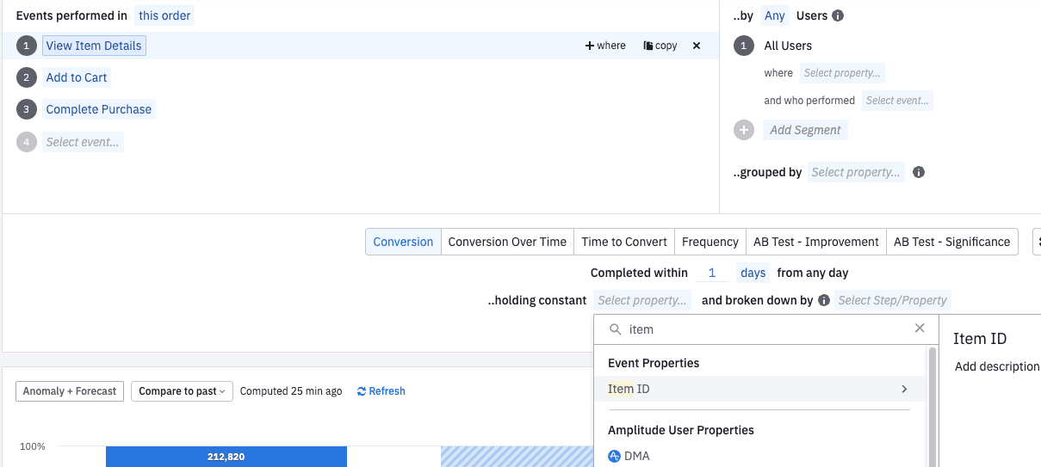
Task: Click the plus icon beside Add Segment
Action: pos(744,130)
